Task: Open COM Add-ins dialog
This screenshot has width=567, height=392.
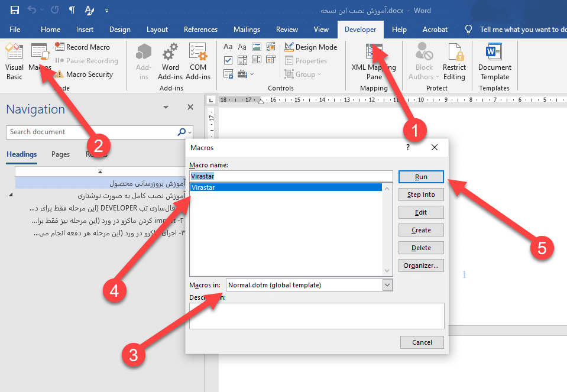Action: coord(197,61)
